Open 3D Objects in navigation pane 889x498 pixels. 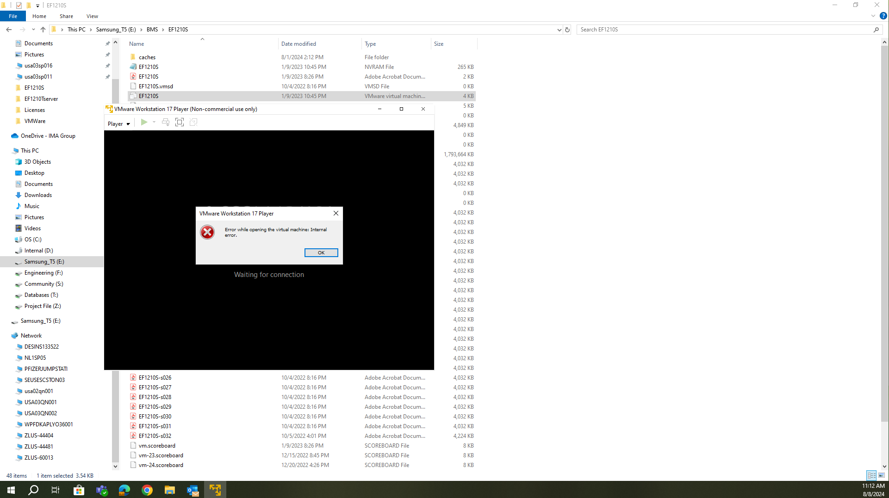[x=37, y=162]
